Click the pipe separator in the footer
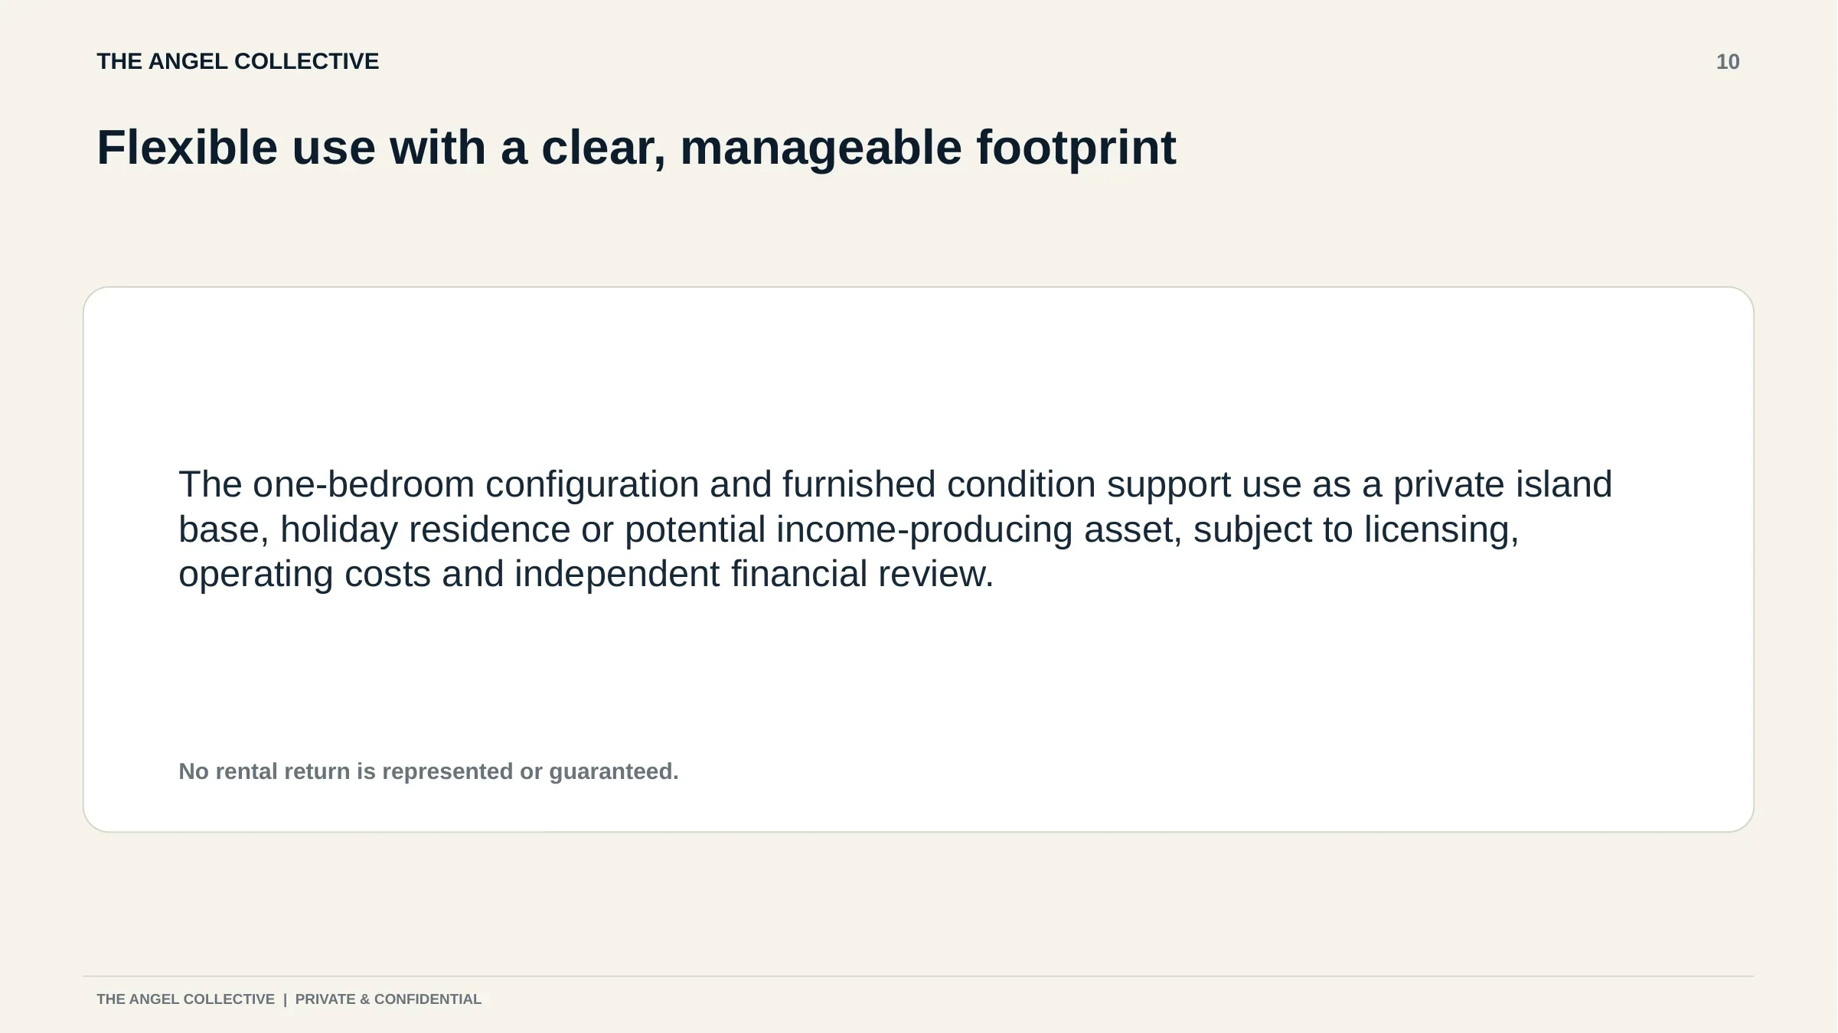 pos(285,999)
